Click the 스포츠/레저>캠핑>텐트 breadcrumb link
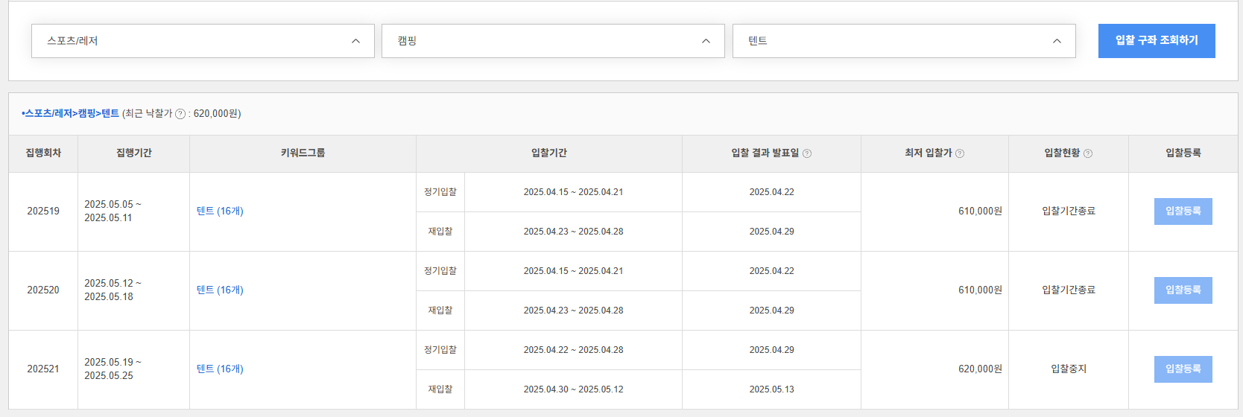 pyautogui.click(x=72, y=113)
